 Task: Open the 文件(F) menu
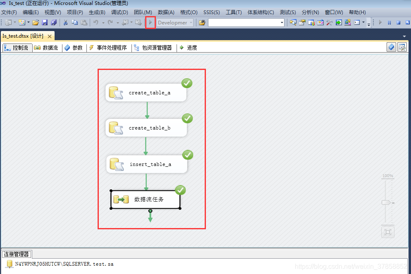(x=9, y=12)
